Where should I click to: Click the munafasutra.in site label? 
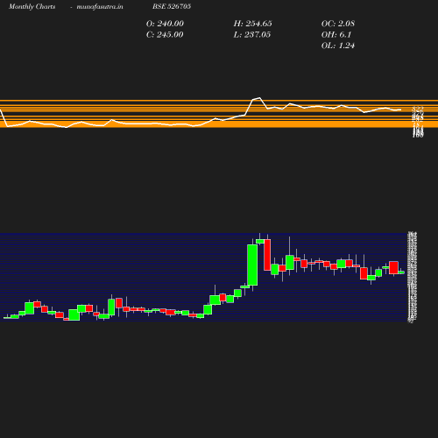pyautogui.click(x=100, y=6)
